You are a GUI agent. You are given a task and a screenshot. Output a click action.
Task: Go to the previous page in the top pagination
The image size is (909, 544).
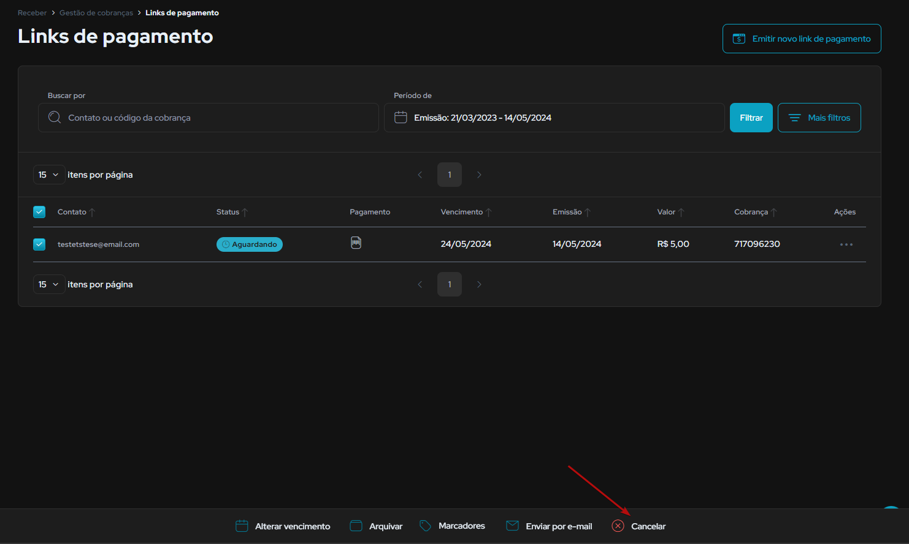(x=420, y=175)
